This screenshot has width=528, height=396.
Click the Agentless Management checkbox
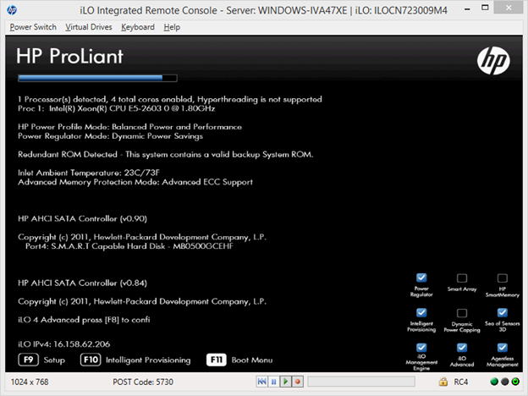coord(503,348)
